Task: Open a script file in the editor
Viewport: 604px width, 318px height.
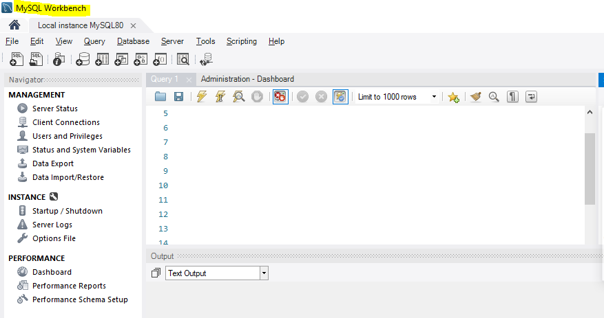Action: click(x=160, y=97)
